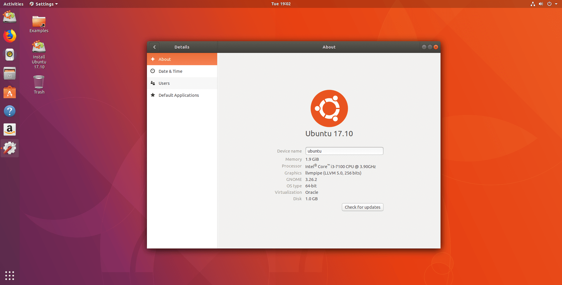Open Files from the dock
The width and height of the screenshot is (562, 285).
pos(10,73)
